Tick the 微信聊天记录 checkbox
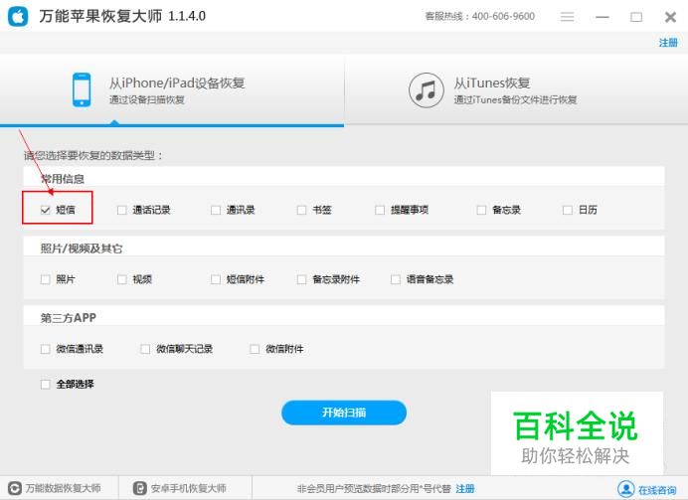The width and height of the screenshot is (688, 500). (x=145, y=349)
